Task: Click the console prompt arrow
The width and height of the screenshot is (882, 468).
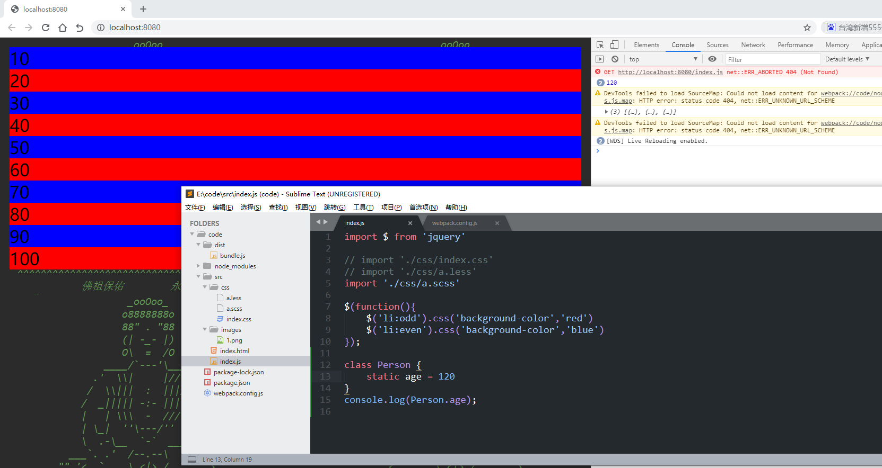Action: point(598,151)
